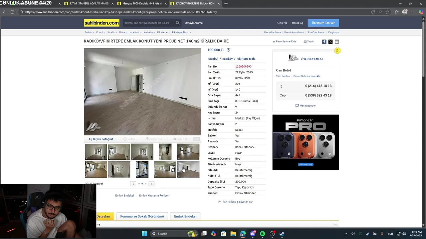Viewport: 426px width, 239px height.
Task: Click listing number 1258809293
Action: point(243,66)
